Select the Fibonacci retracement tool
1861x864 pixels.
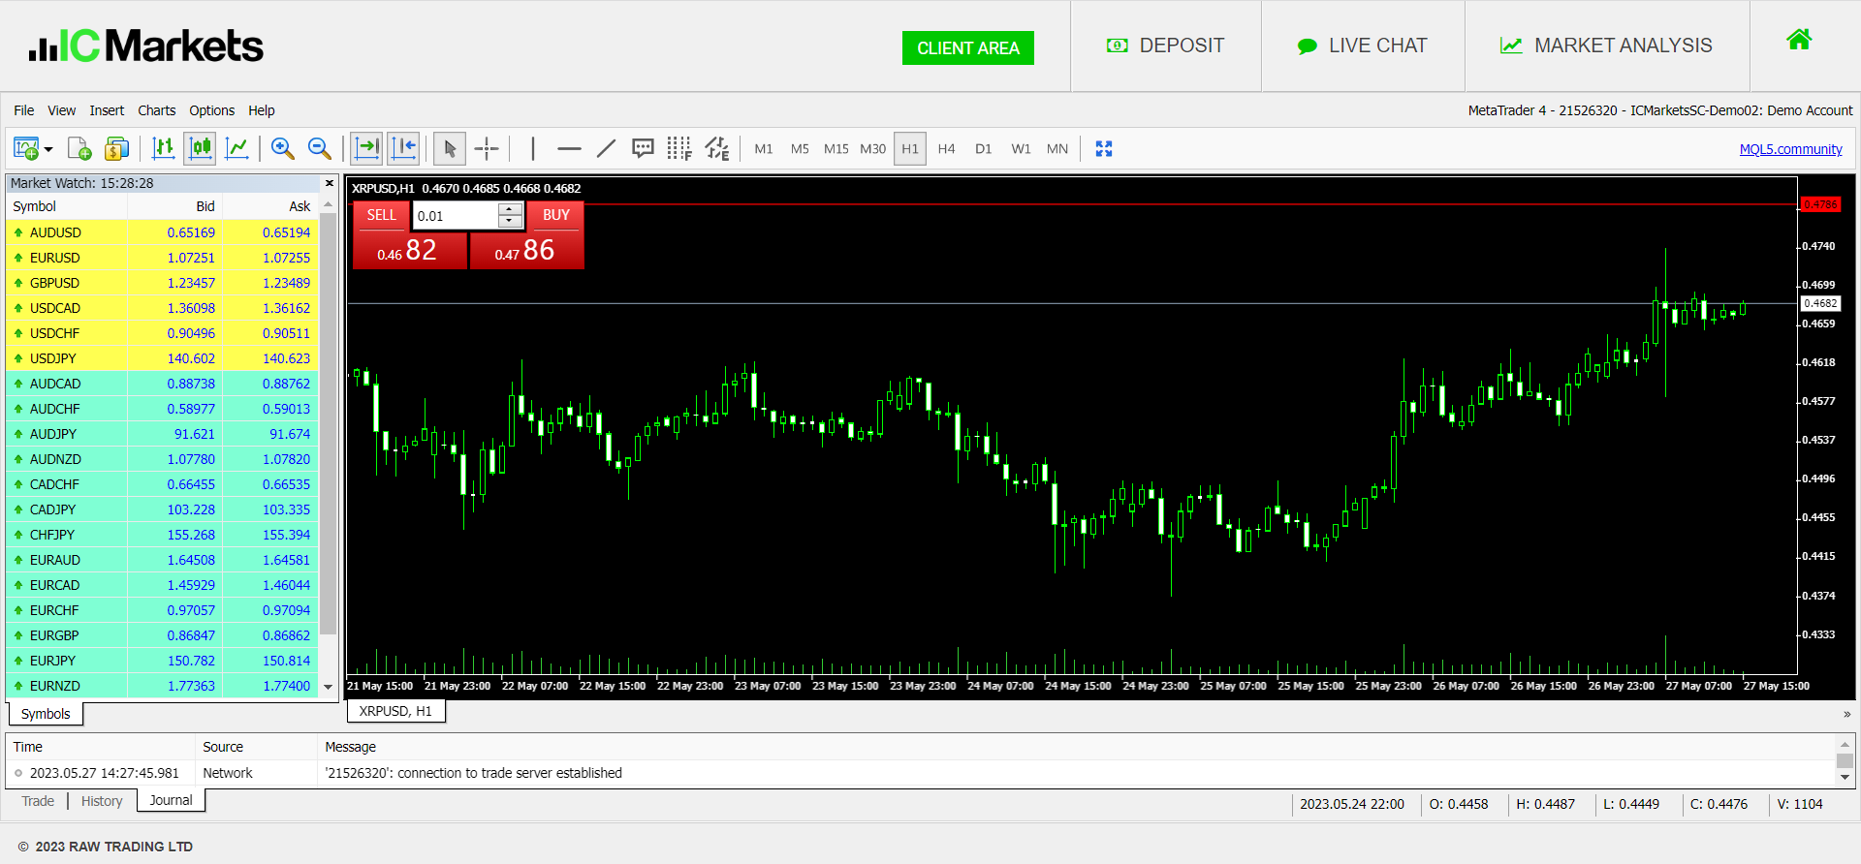679,148
